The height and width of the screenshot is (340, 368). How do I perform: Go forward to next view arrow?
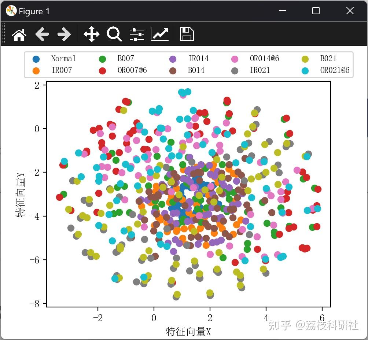[x=64, y=34]
